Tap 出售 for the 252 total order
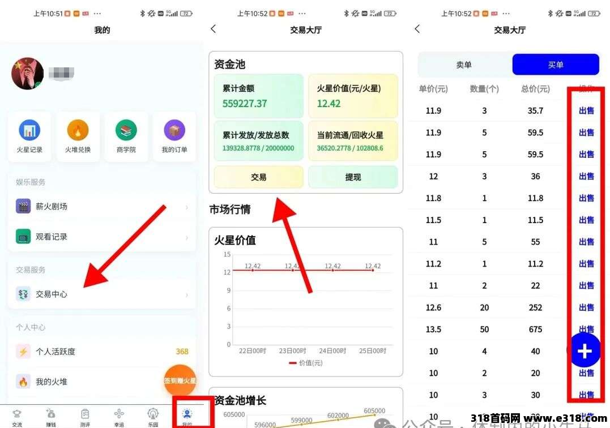 click(x=586, y=307)
